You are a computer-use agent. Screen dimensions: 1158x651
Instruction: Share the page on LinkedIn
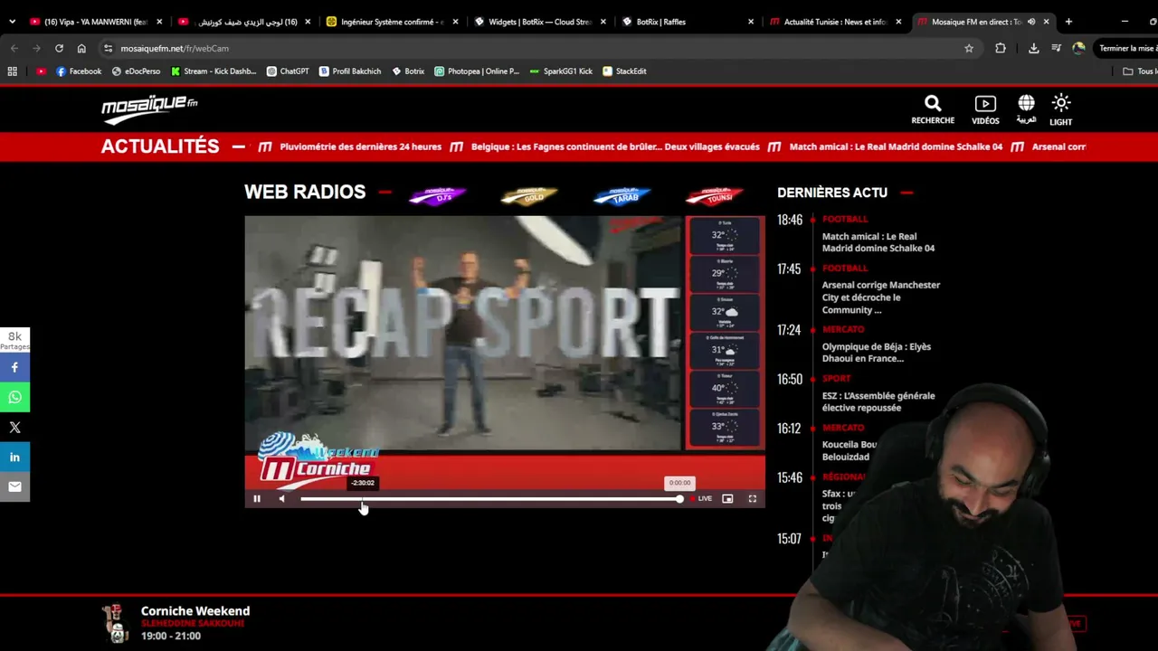tap(14, 457)
